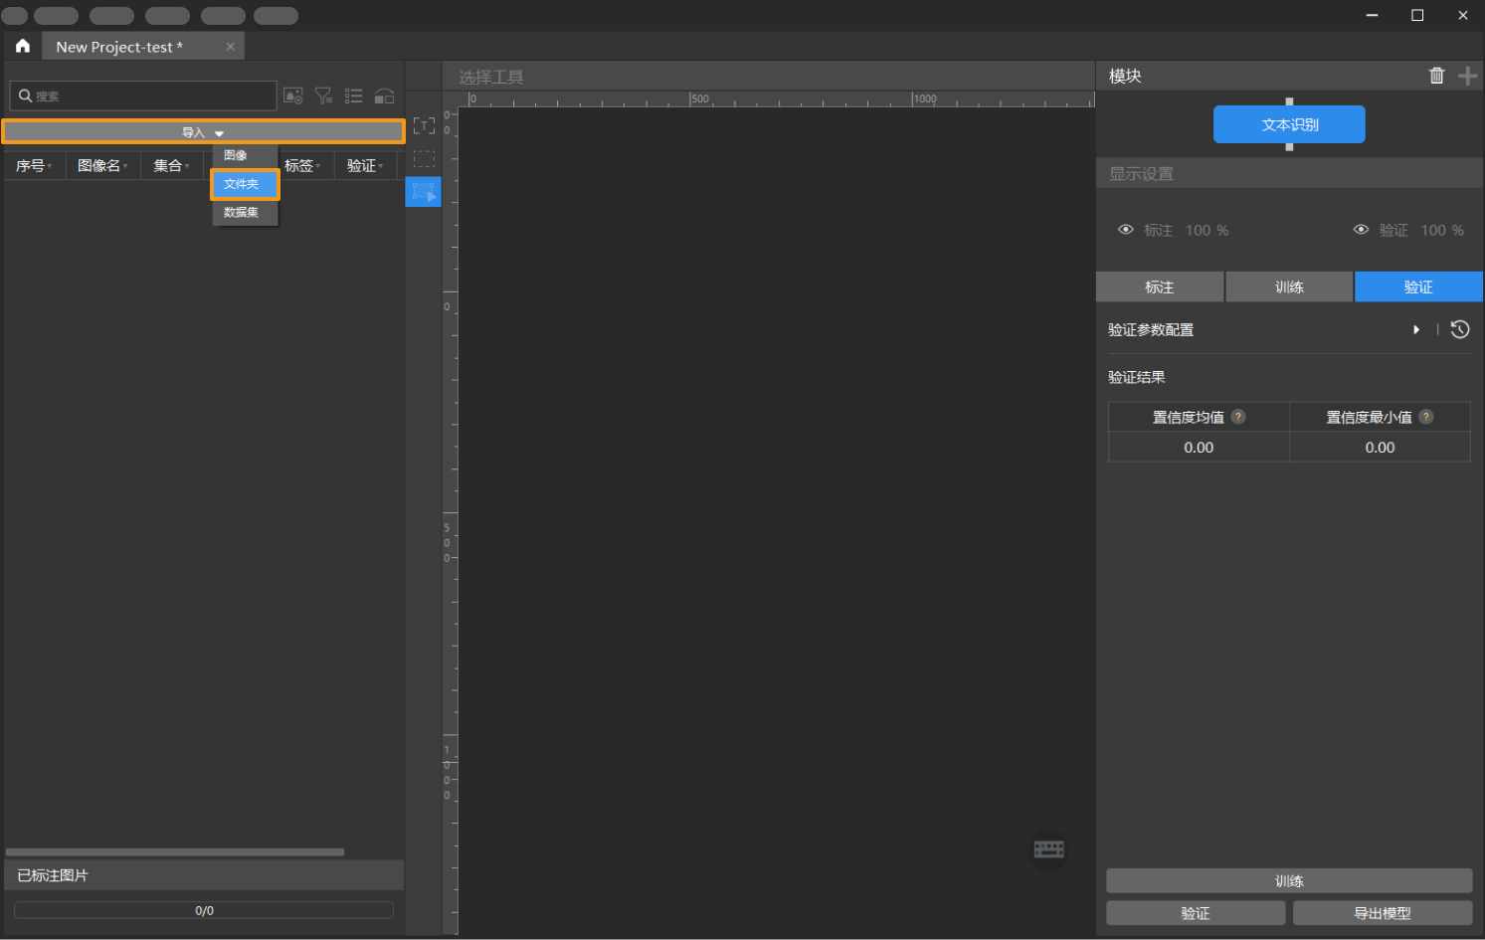Viewport: 1485px width, 940px height.
Task: Click the 导出模型 button
Action: [x=1383, y=913]
